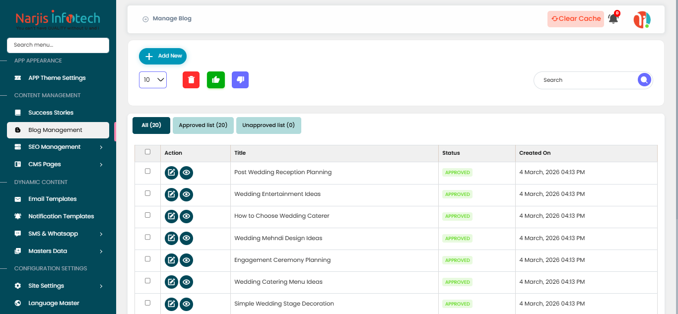The width and height of the screenshot is (678, 314).
Task: Edit the Wedding Mehndi Design Ideas blog
Action: click(x=172, y=238)
